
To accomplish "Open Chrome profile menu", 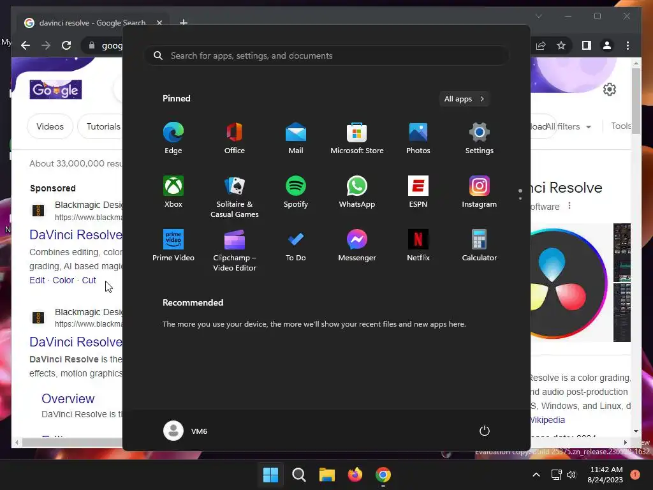I will click(607, 45).
